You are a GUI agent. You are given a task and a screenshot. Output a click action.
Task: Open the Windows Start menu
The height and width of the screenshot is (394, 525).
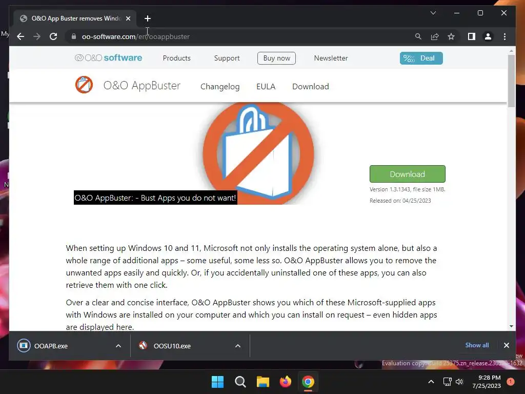click(x=217, y=382)
